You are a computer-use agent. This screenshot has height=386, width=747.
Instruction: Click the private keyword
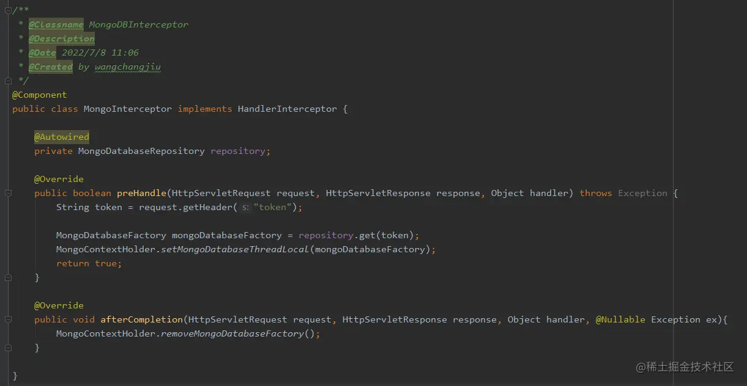pyautogui.click(x=53, y=151)
